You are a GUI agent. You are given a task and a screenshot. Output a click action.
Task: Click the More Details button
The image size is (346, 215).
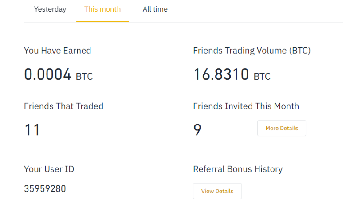(282, 128)
